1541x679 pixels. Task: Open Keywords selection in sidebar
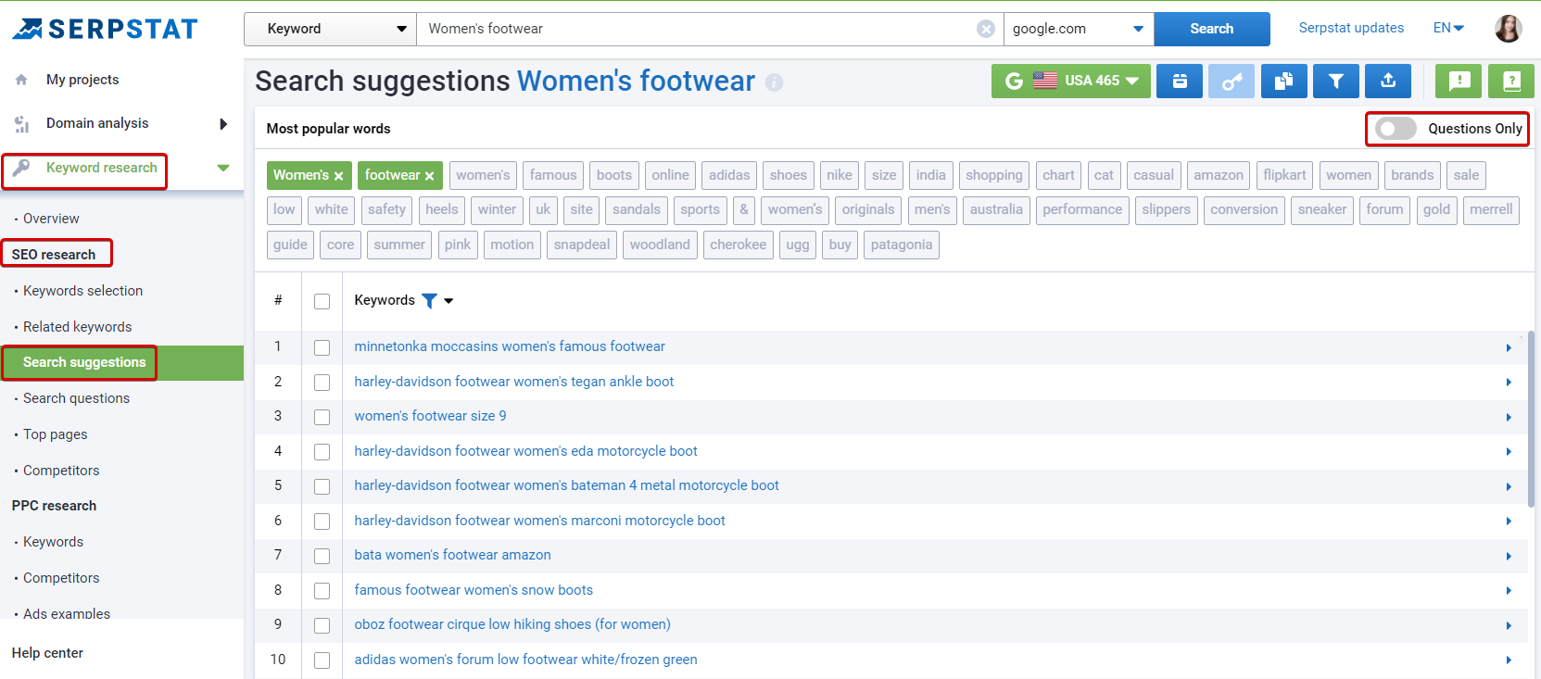[x=82, y=291]
